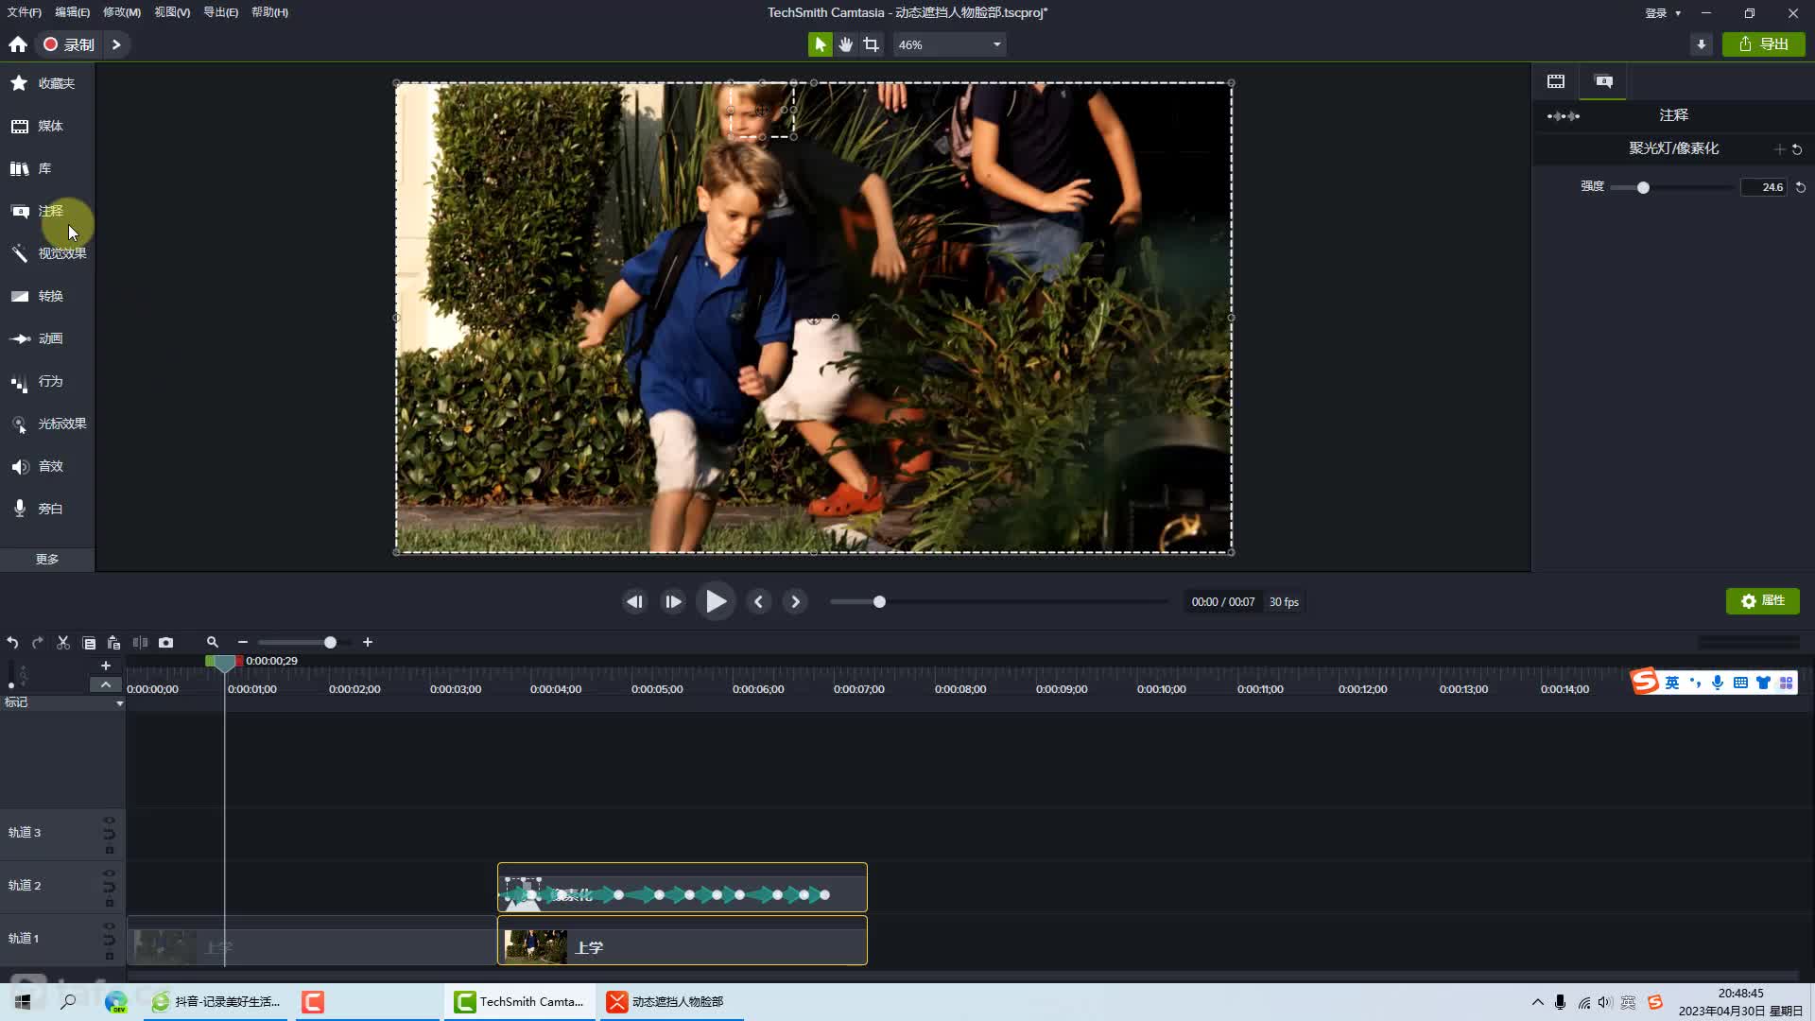Add a new track with plus button
This screenshot has width=1815, height=1021.
[x=106, y=666]
